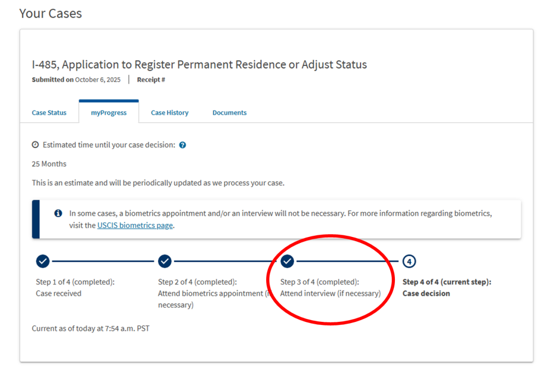Select the Step 2 completed checkmark circle

pos(165,261)
